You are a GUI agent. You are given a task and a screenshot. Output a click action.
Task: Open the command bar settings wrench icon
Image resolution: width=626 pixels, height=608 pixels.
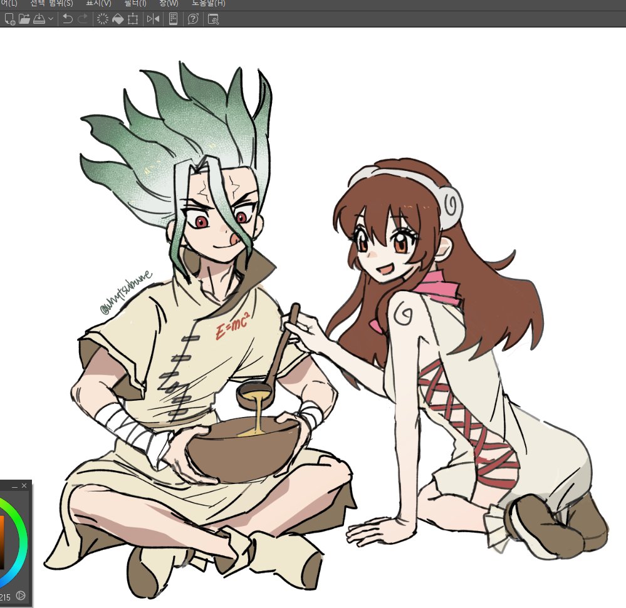[x=213, y=19]
